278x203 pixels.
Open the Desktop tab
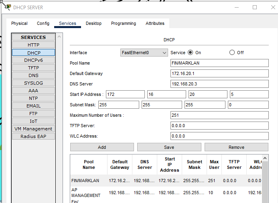click(x=93, y=23)
